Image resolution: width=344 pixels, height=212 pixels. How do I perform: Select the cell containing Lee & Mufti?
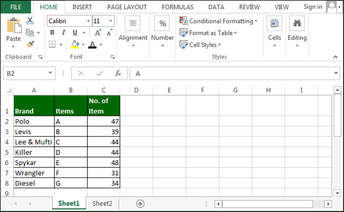pos(34,142)
